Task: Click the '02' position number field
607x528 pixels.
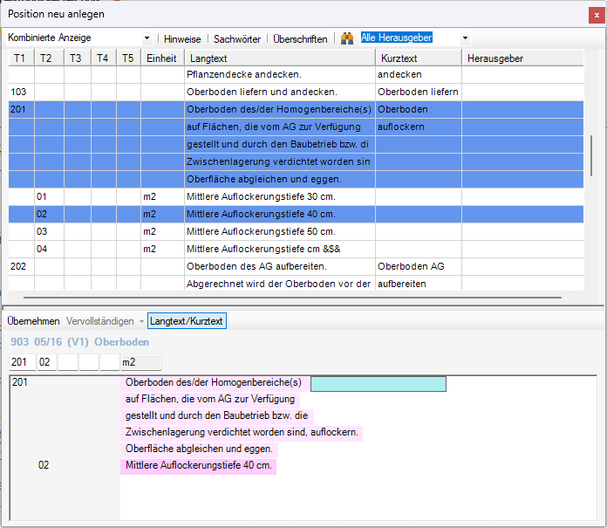Action: coord(47,362)
